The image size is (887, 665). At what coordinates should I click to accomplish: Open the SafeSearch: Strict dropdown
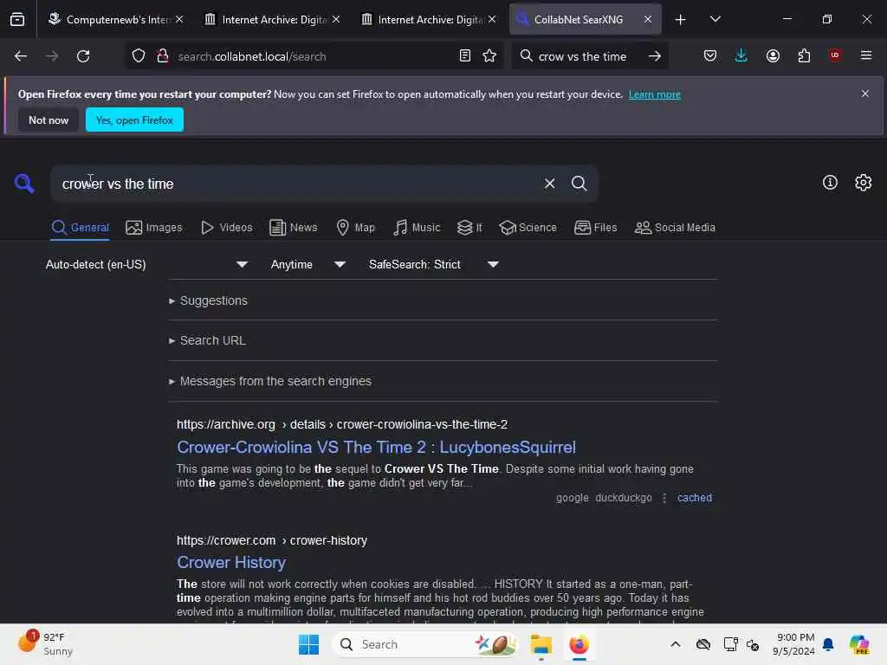coord(434,264)
